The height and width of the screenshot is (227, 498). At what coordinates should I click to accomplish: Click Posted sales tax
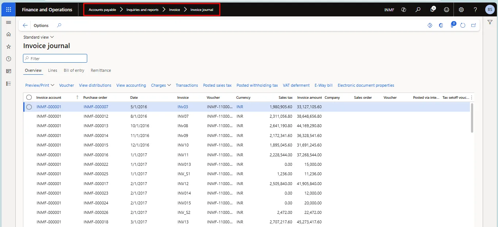217,85
